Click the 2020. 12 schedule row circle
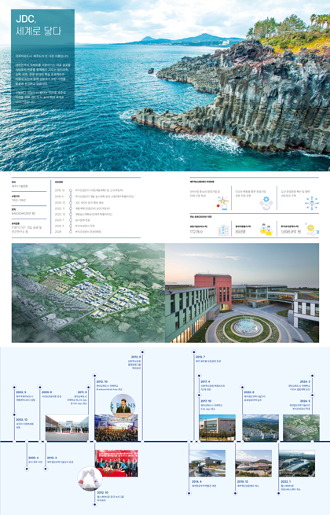330x515 pixels. coord(71,203)
